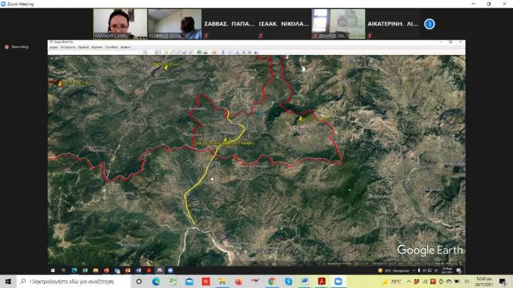
Task: Open Skype from the main taskbar
Action: point(288,282)
